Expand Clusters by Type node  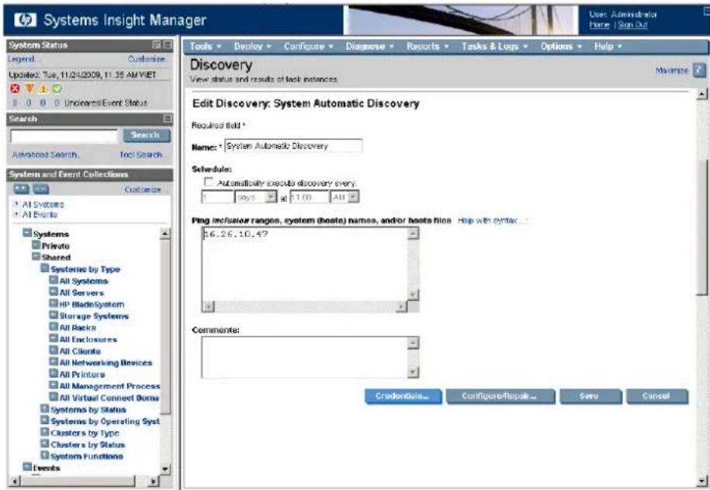pos(45,433)
